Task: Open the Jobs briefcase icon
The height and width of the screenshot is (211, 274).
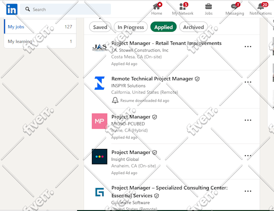Action: [x=208, y=6]
